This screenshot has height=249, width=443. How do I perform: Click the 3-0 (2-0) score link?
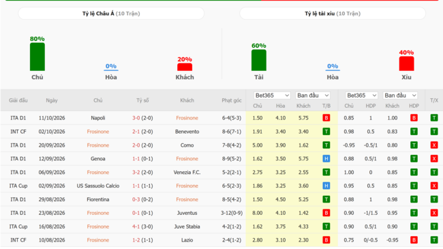142,118
